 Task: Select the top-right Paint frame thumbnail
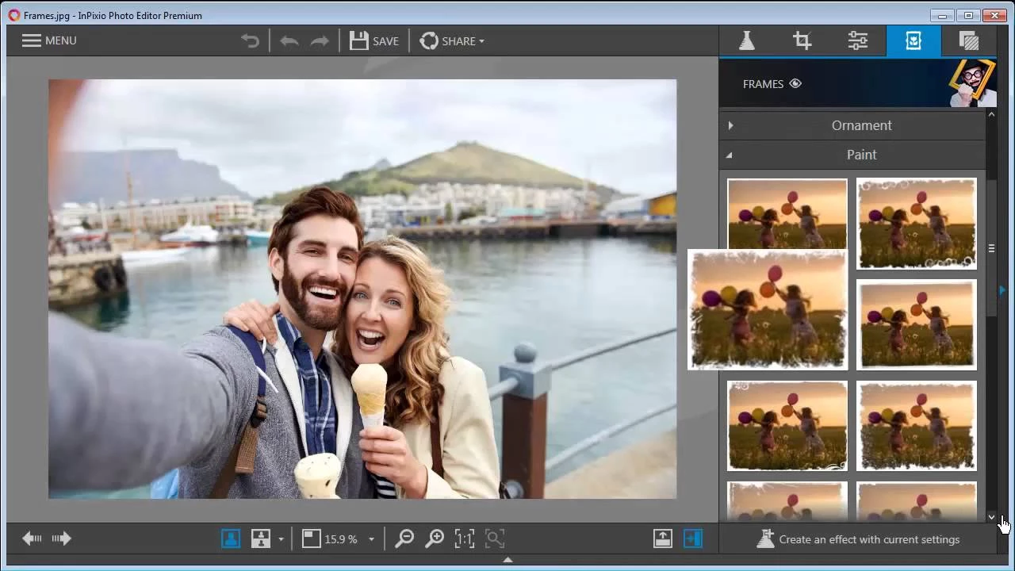click(916, 223)
